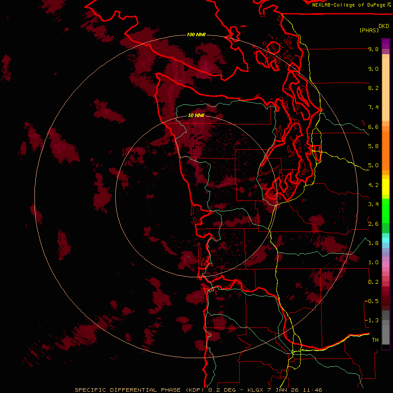Click the 9.8 scale value

pos(373,49)
